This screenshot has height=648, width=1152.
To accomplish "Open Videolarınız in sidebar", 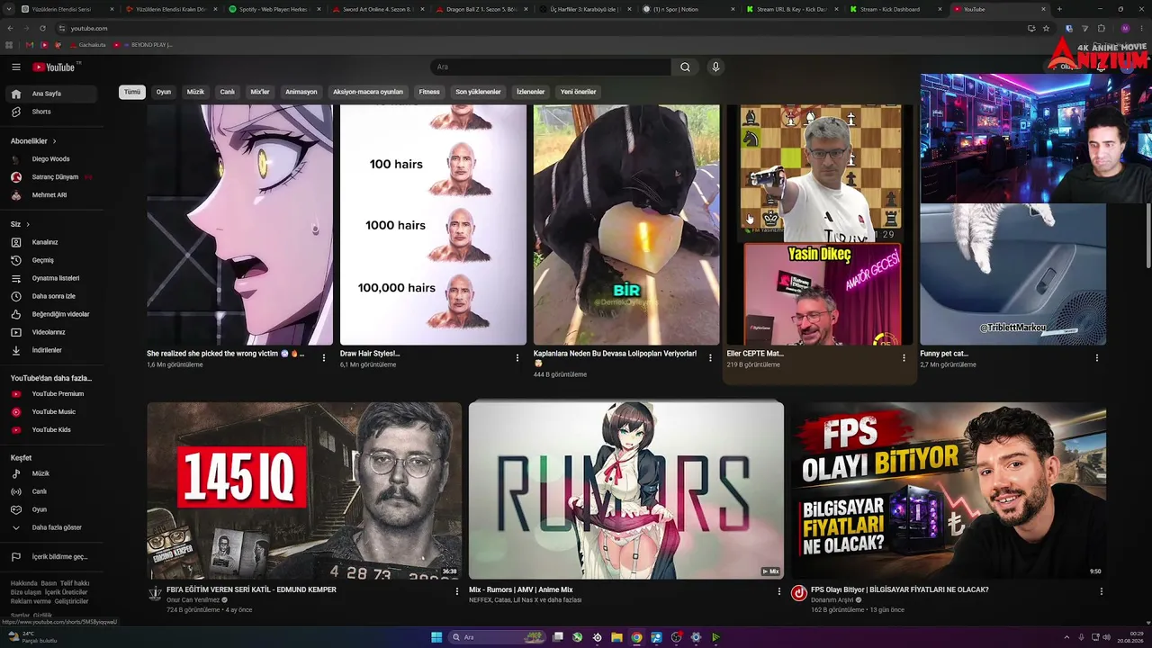I will pyautogui.click(x=50, y=332).
